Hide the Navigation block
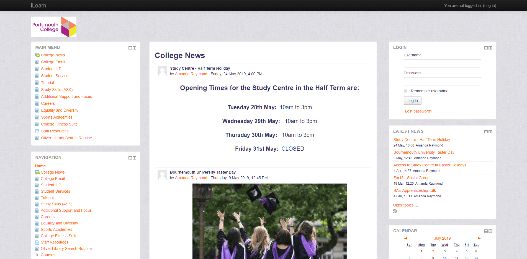Viewport: 527px width, 259px height. [130, 158]
